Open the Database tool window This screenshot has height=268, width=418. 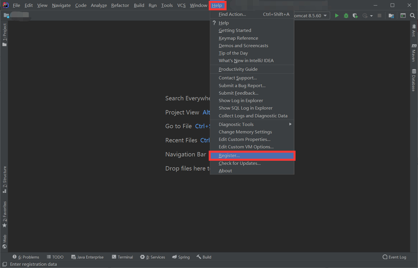click(414, 80)
